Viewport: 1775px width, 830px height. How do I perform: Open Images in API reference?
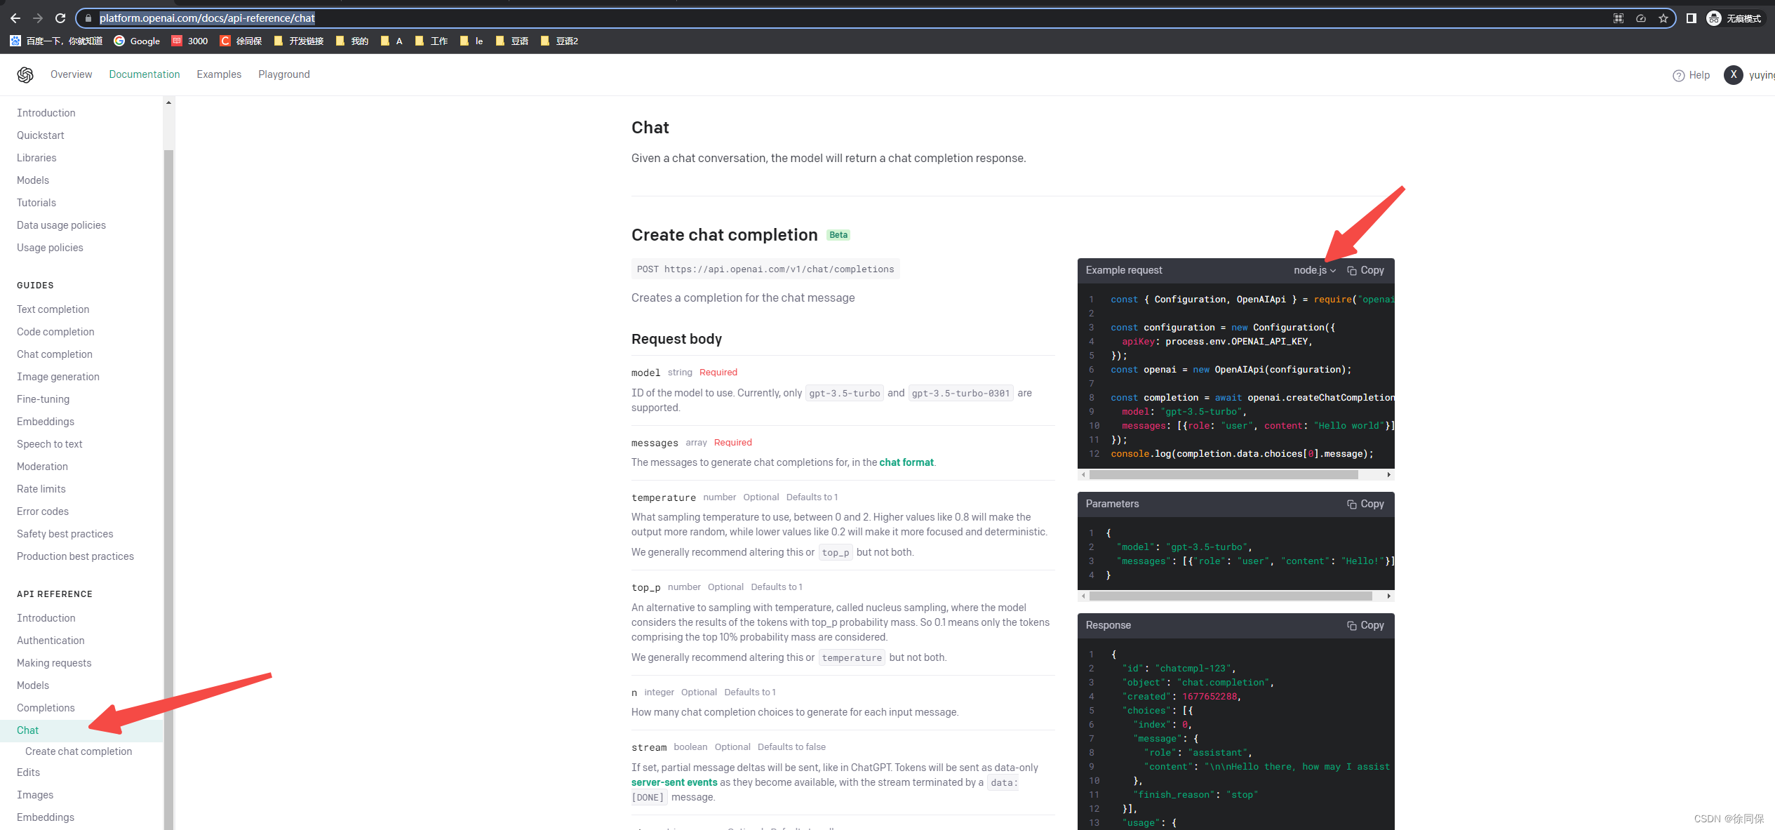(x=35, y=795)
